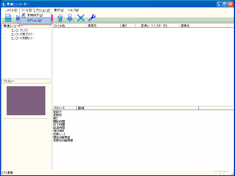The width and height of the screenshot is (235, 176).
Task: Click the 詳細 column header
Action: 137,108
